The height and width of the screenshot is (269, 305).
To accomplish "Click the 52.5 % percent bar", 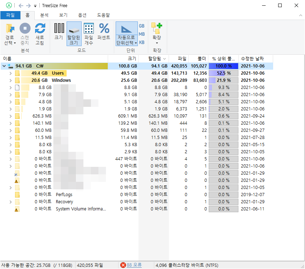I will pyautogui.click(x=223, y=73).
